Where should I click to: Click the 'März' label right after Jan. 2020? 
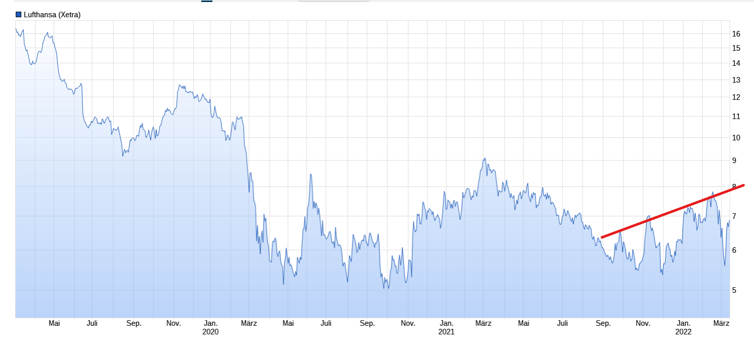(249, 323)
